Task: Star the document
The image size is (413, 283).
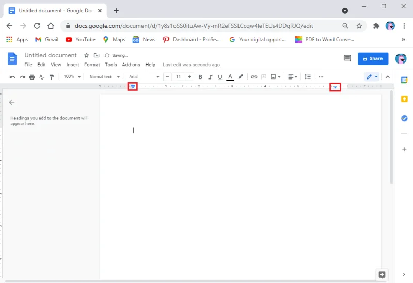Action: [86, 55]
